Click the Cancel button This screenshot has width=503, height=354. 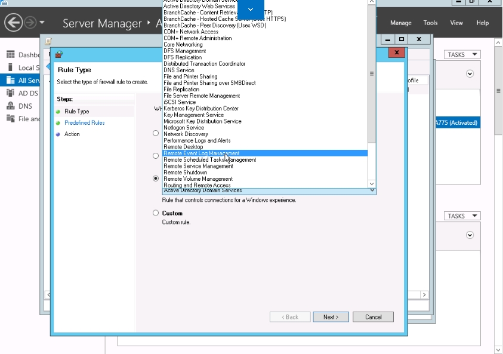tap(373, 317)
